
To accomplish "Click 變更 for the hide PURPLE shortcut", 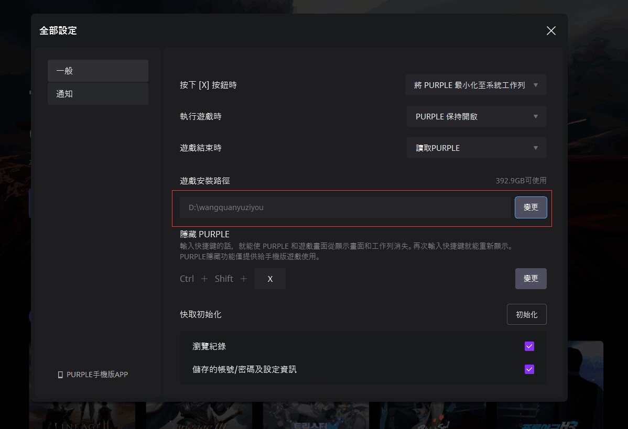I will 530,279.
